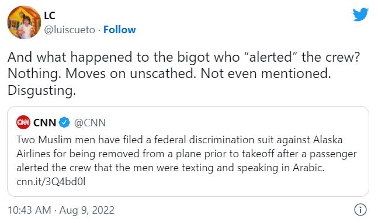Click the LC display name
The width and height of the screenshot is (378, 223).
coord(50,16)
